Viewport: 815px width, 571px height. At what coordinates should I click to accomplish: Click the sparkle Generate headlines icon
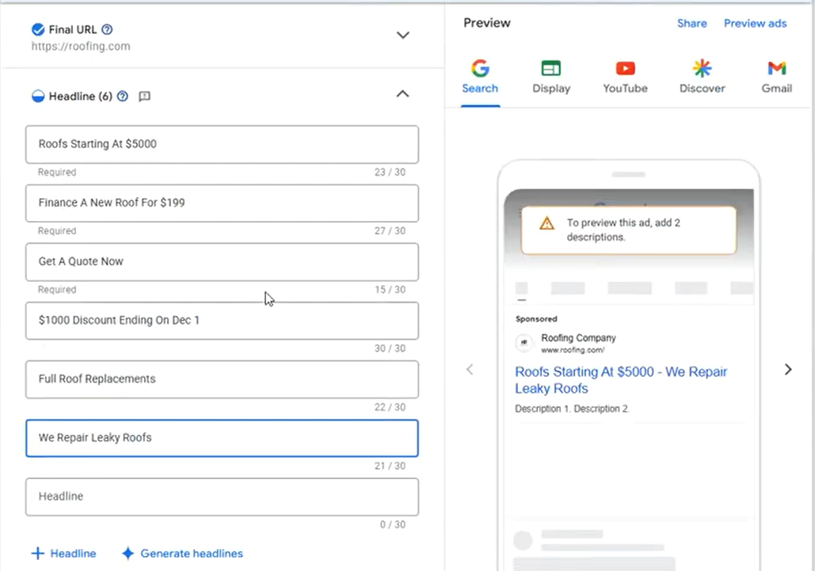[x=128, y=554]
